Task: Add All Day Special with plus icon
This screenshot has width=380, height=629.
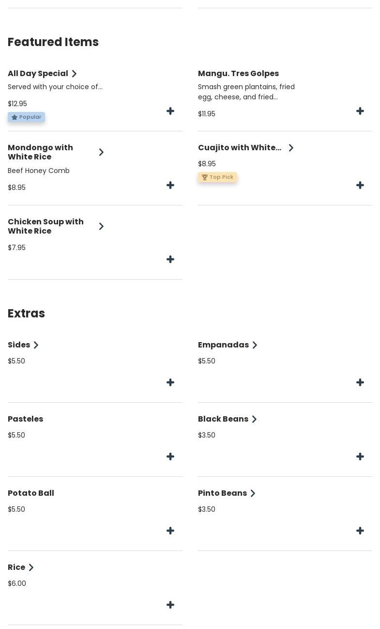Action: (x=170, y=111)
